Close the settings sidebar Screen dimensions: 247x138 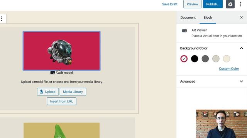(241, 18)
